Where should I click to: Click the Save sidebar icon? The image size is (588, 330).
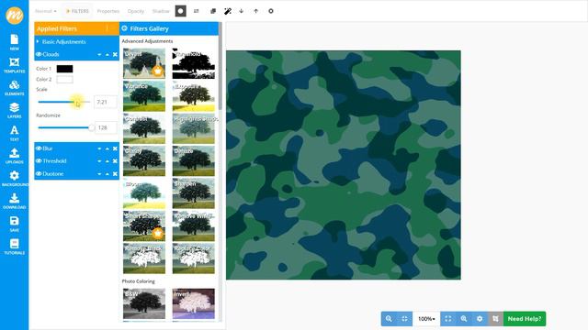15,224
